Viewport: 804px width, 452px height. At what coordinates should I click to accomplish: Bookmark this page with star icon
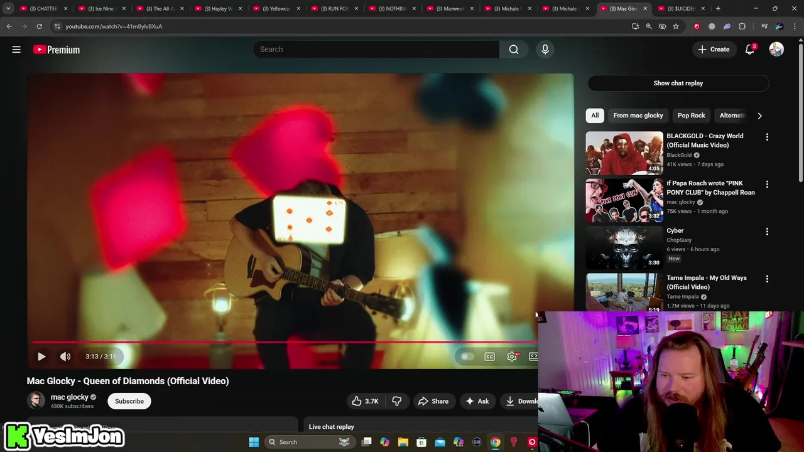click(x=676, y=26)
